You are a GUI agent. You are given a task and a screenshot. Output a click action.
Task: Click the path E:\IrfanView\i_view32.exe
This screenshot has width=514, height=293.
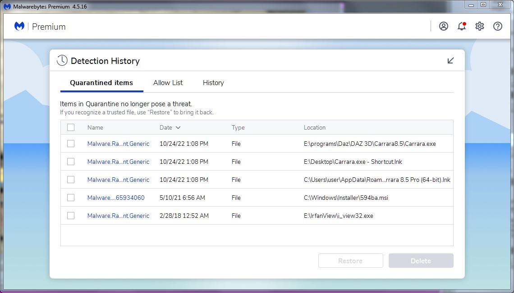pyautogui.click(x=338, y=216)
